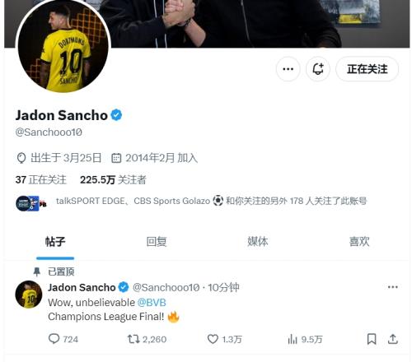412x362 pixels.
Task: Open the profile three-dots more menu
Action: click(x=288, y=69)
